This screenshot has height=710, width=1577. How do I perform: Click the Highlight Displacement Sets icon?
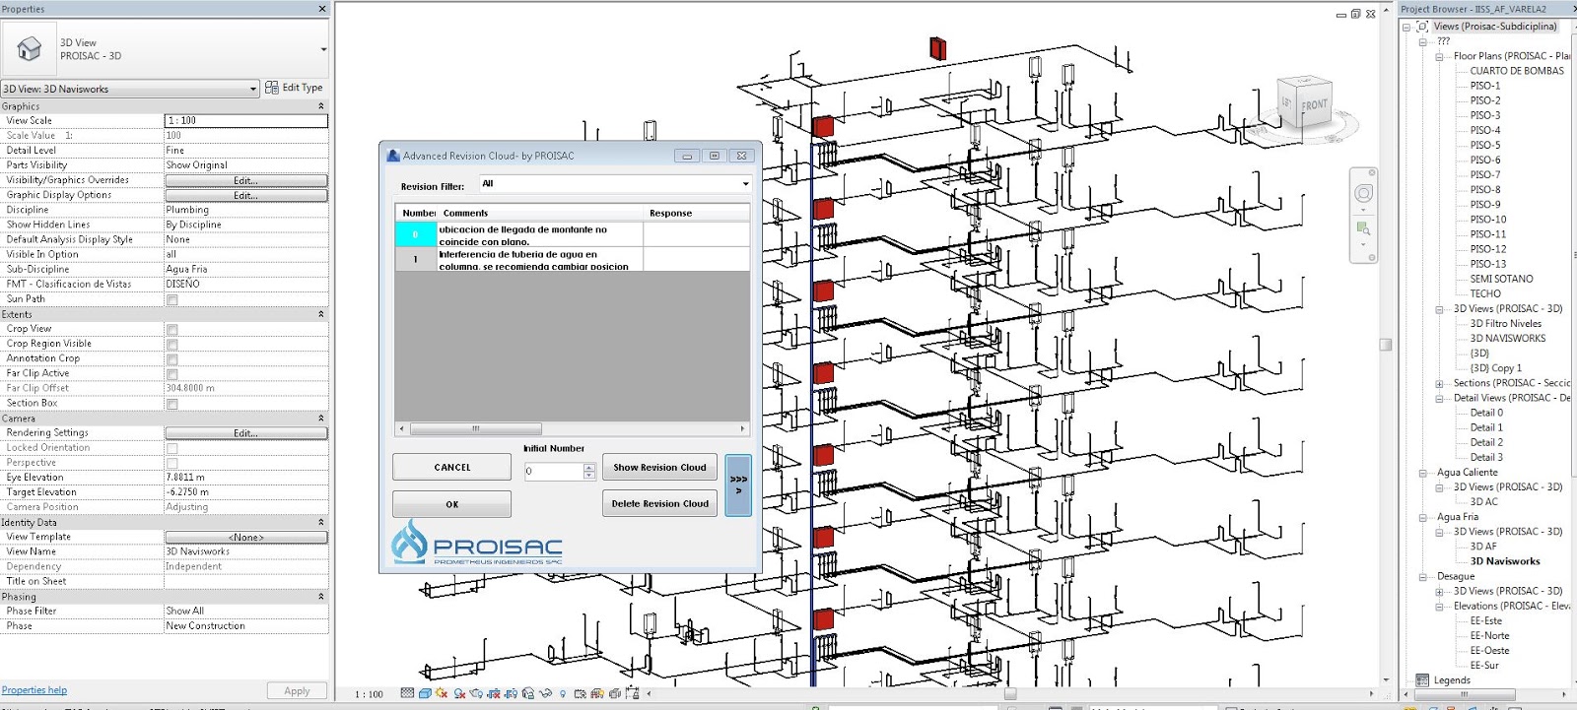(x=614, y=693)
